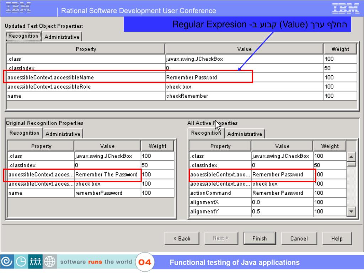The image size is (364, 273).
Task: Select the name property in the Updated table
Action: point(86,96)
